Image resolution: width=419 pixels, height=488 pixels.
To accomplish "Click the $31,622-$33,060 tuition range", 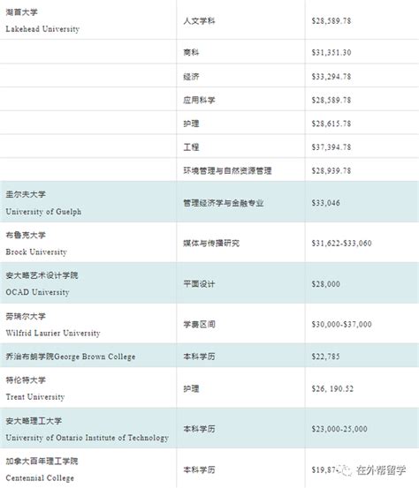I will tap(342, 243).
